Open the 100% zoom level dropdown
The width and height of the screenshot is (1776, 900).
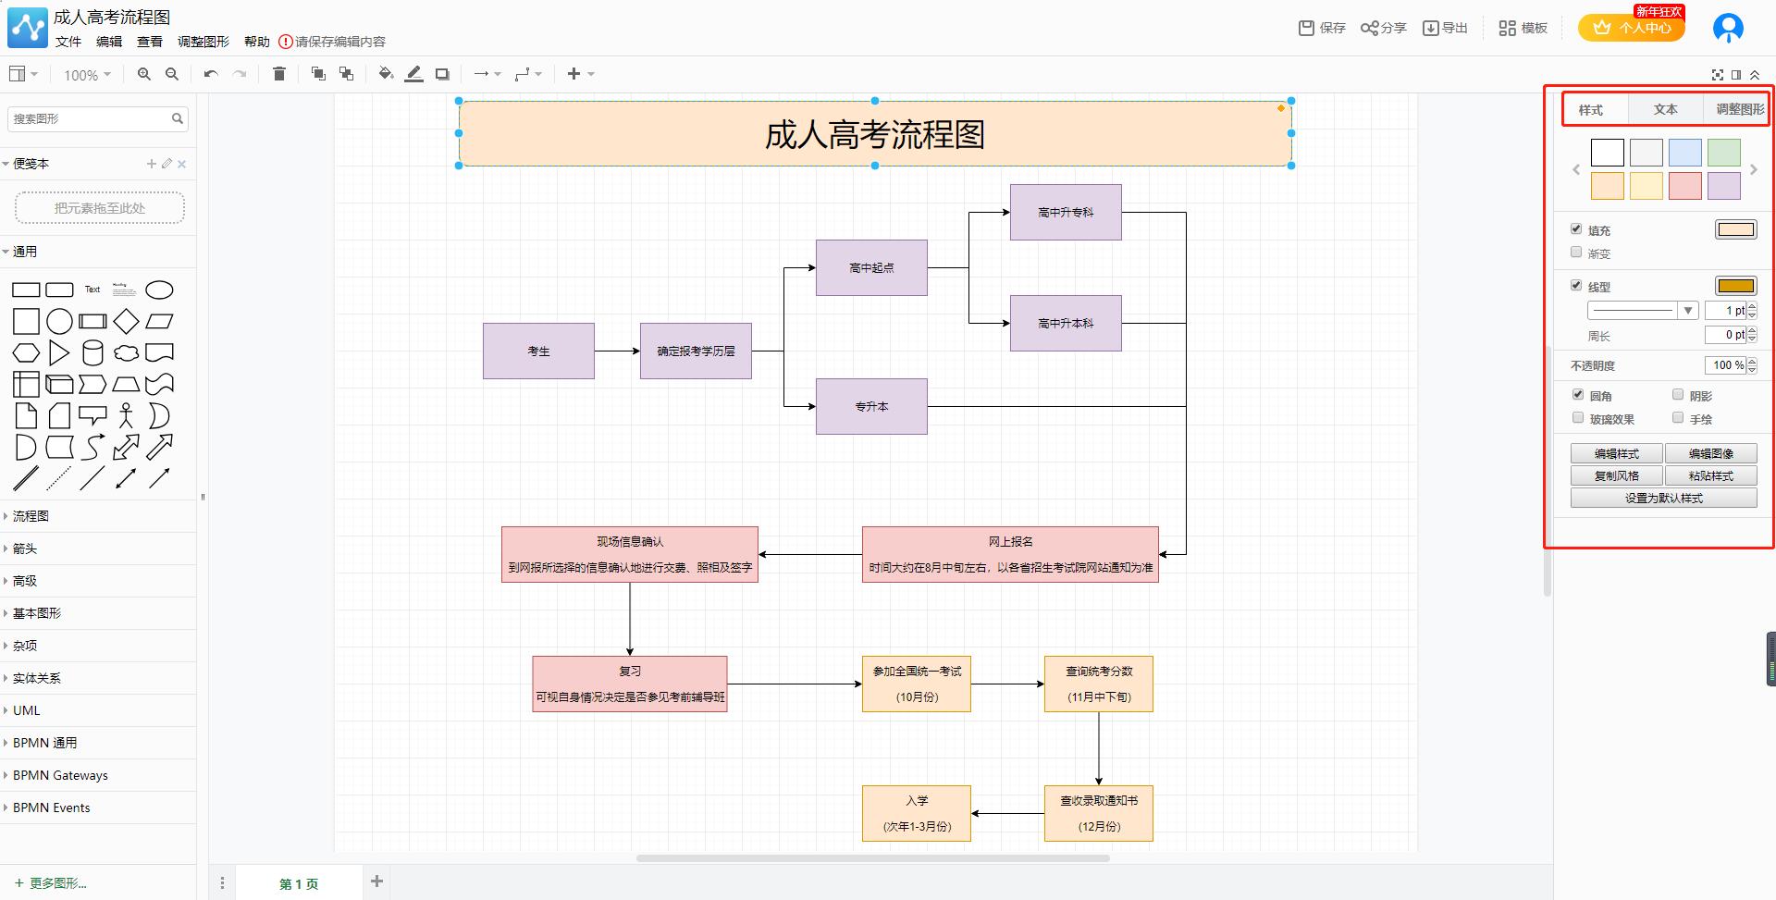(x=85, y=74)
